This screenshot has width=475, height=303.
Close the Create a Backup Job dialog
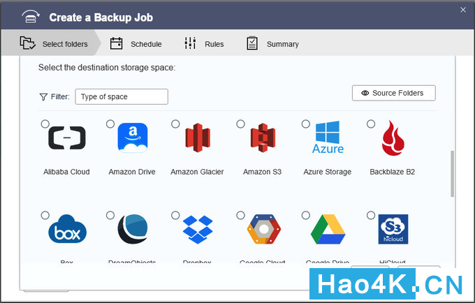click(463, 10)
